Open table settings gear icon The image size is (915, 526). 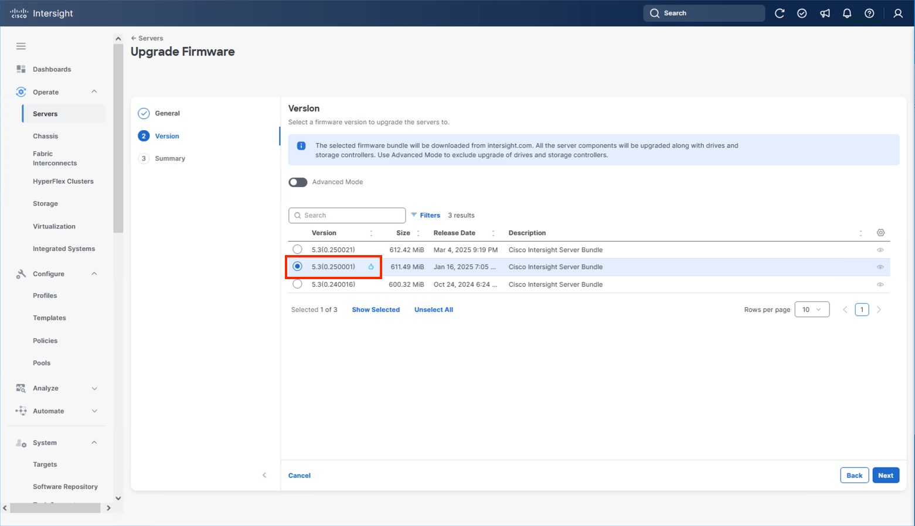tap(880, 232)
